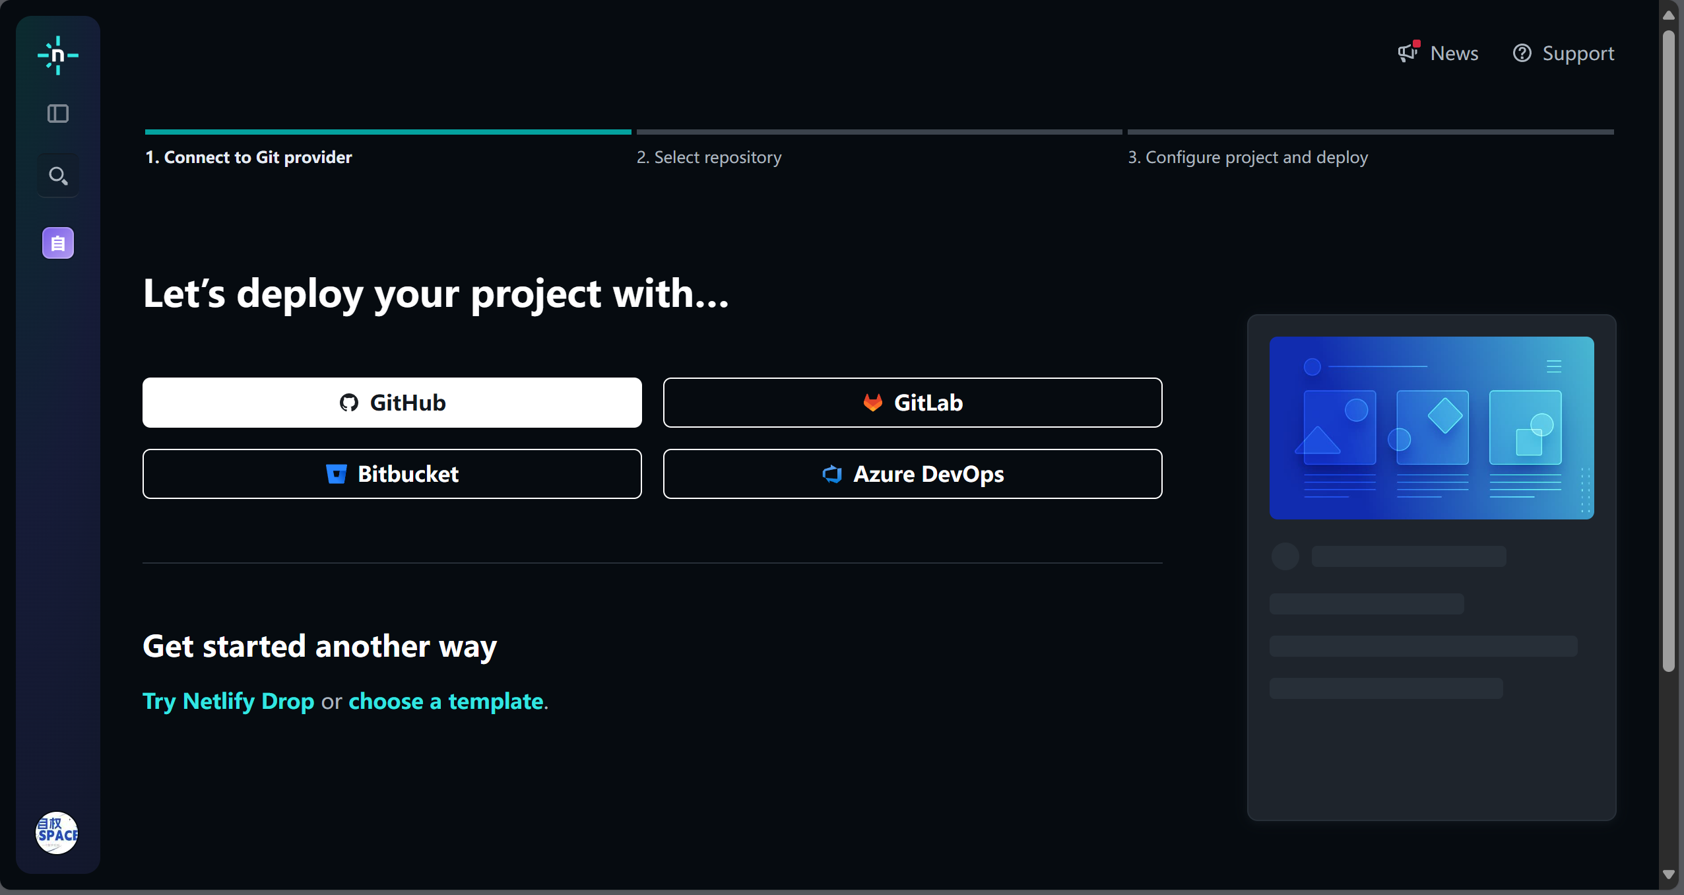
Task: Click the scrollbar down arrow
Action: pyautogui.click(x=1669, y=875)
